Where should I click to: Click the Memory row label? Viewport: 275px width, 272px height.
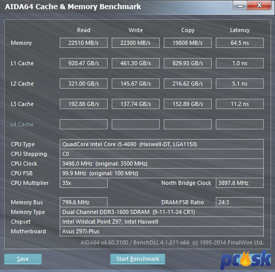coord(21,43)
